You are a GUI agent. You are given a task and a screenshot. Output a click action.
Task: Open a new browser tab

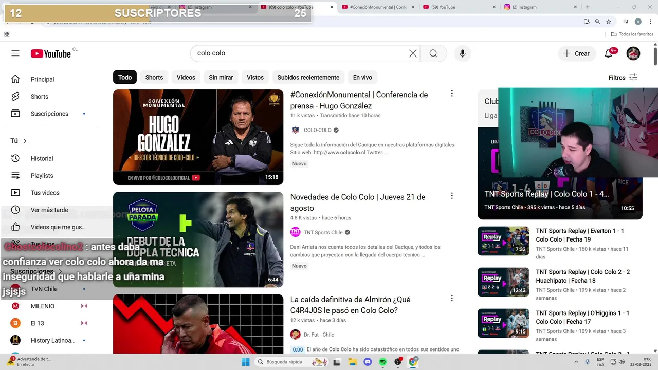tap(588, 7)
